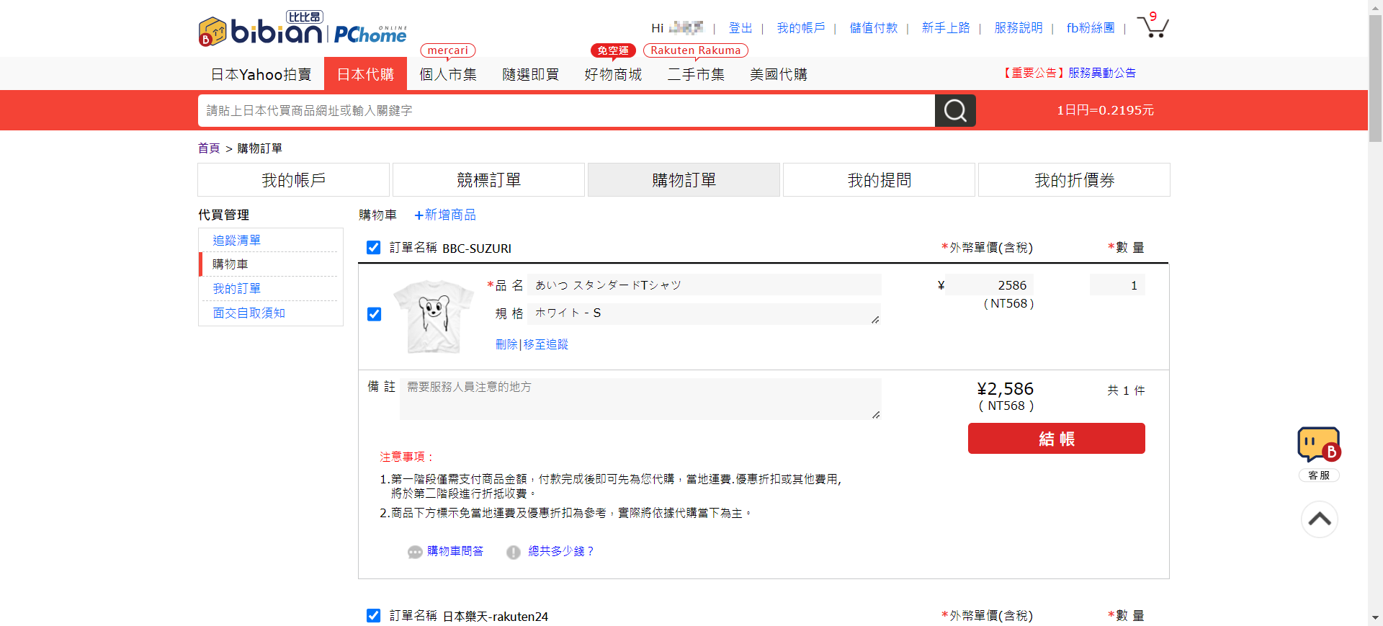Open 面交自取須知 in sidebar
The height and width of the screenshot is (626, 1383).
pyautogui.click(x=249, y=313)
